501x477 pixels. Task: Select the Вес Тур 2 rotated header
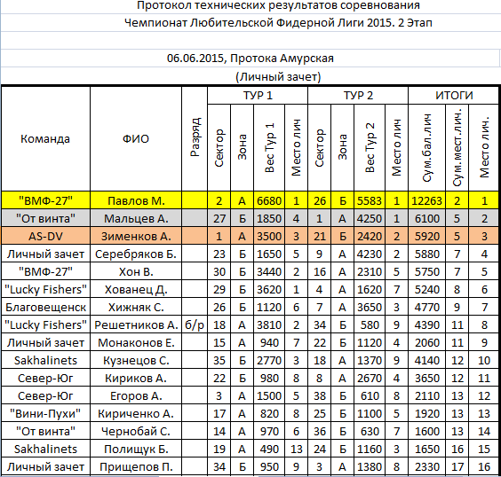[x=370, y=148]
